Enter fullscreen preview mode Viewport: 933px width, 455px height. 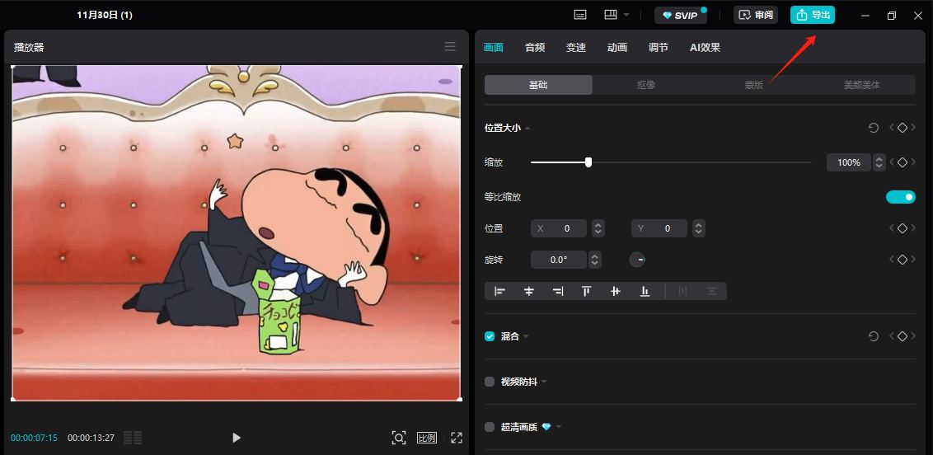coord(457,438)
